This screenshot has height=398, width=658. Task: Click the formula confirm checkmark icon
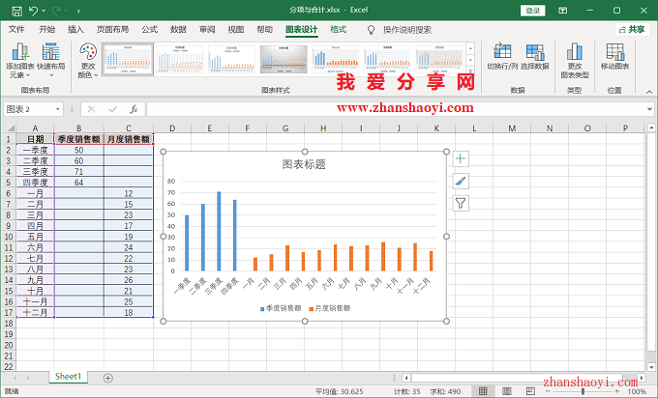click(x=112, y=109)
